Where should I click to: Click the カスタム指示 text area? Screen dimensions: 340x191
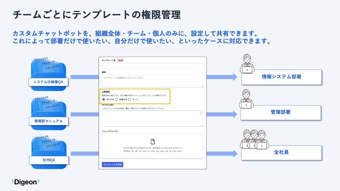point(152,119)
